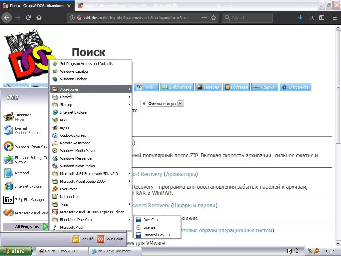The width and height of the screenshot is (341, 256).
Task: Go to the browser home page
Action: [x=39, y=18]
